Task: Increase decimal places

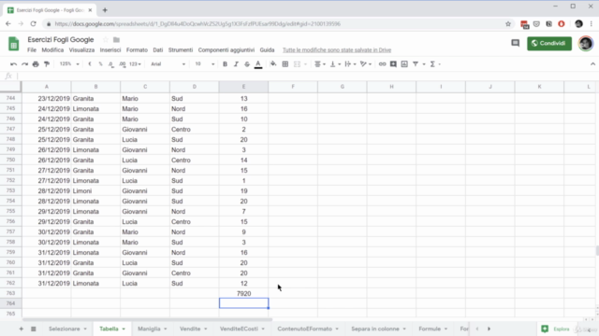Action: pyautogui.click(x=123, y=64)
